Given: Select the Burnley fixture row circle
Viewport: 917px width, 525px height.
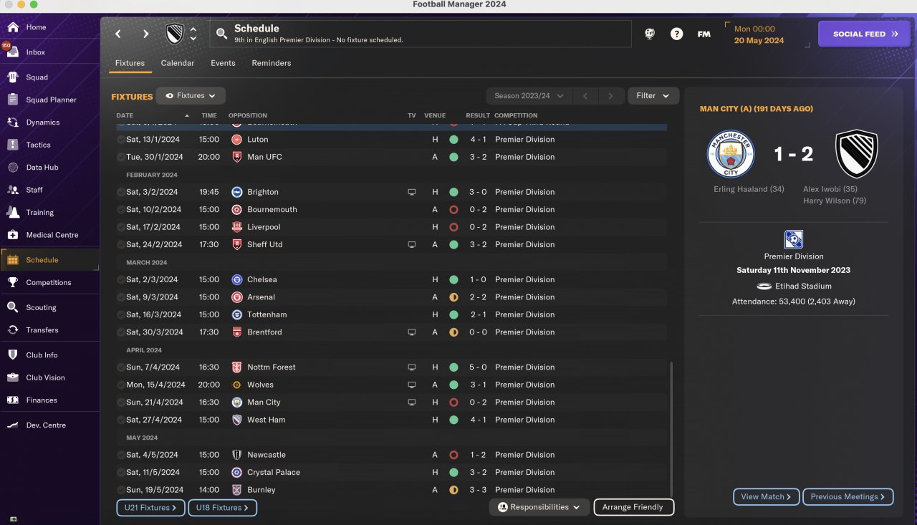Looking at the screenshot, I should (120, 490).
